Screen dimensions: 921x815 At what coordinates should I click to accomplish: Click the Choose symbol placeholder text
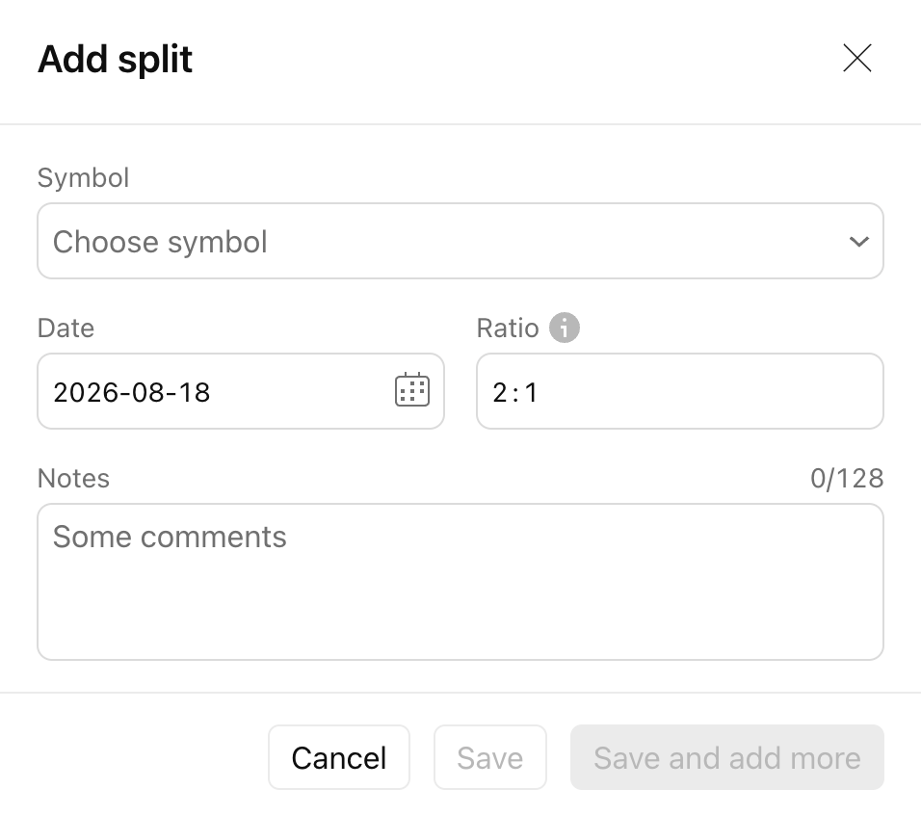[160, 242]
